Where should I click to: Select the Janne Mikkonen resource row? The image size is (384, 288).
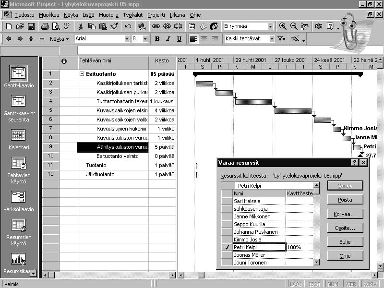tap(267, 216)
